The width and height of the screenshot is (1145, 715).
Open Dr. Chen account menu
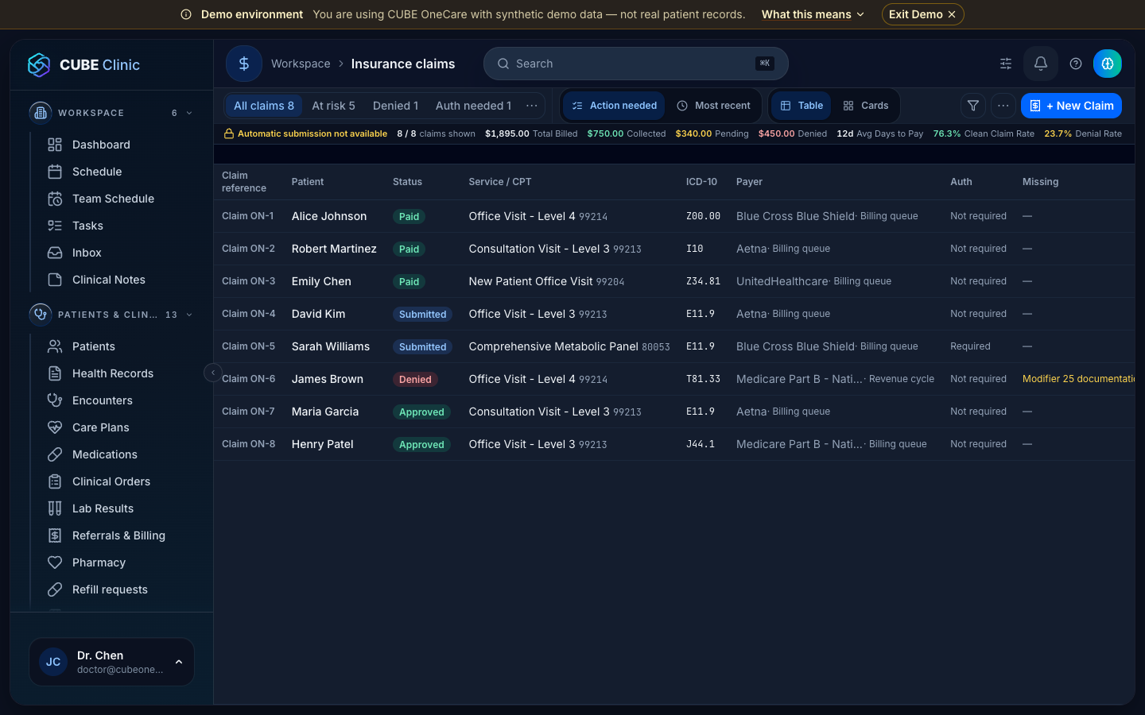click(111, 662)
